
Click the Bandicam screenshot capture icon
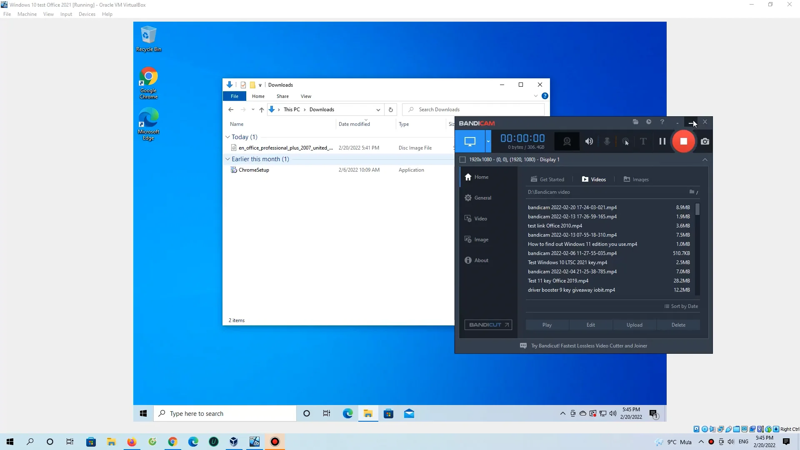pos(705,141)
